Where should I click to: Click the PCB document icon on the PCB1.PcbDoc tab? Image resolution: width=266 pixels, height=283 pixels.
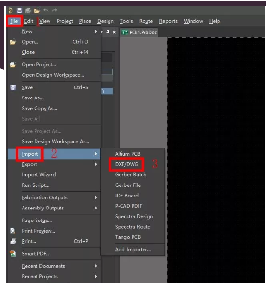click(125, 32)
